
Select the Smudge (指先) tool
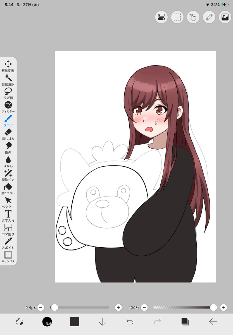point(8,148)
